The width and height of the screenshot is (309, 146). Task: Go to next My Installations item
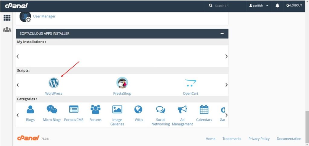click(x=226, y=56)
